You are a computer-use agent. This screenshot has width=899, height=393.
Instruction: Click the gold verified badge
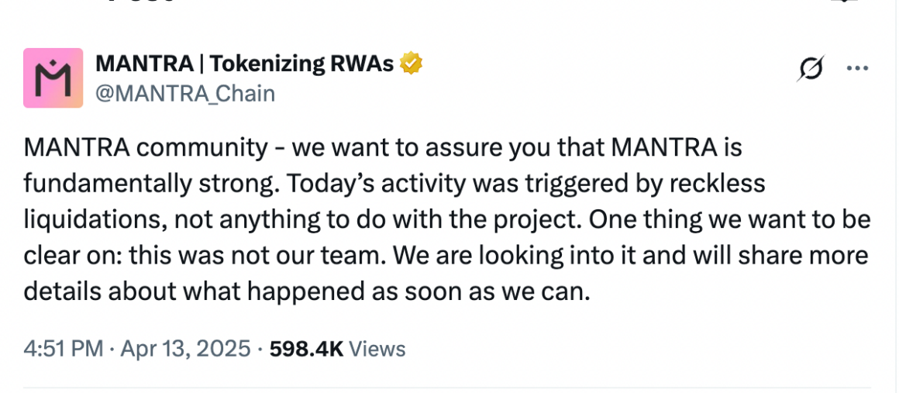[x=411, y=64]
